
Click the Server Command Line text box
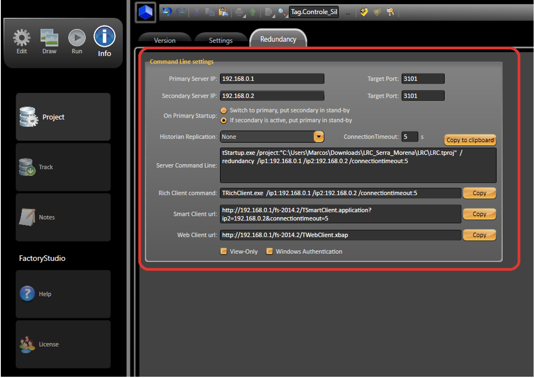(x=358, y=165)
